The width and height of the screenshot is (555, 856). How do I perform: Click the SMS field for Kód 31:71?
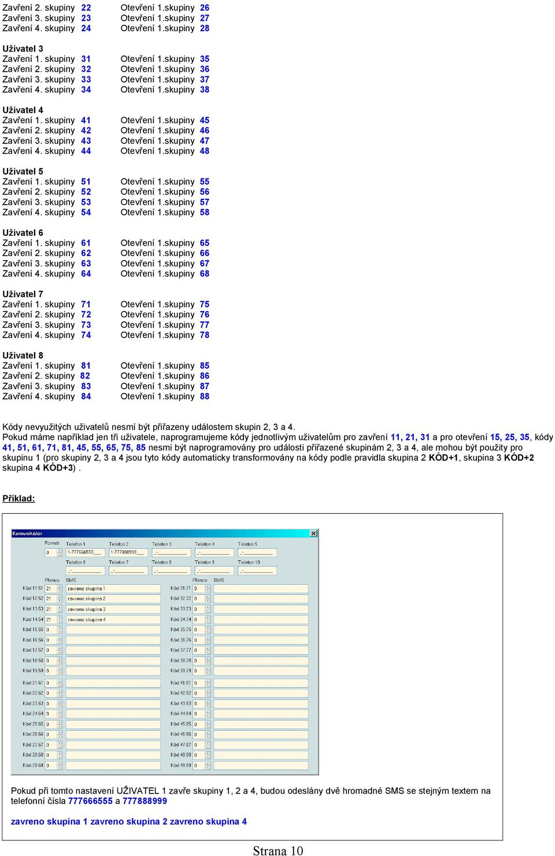pyautogui.click(x=261, y=588)
